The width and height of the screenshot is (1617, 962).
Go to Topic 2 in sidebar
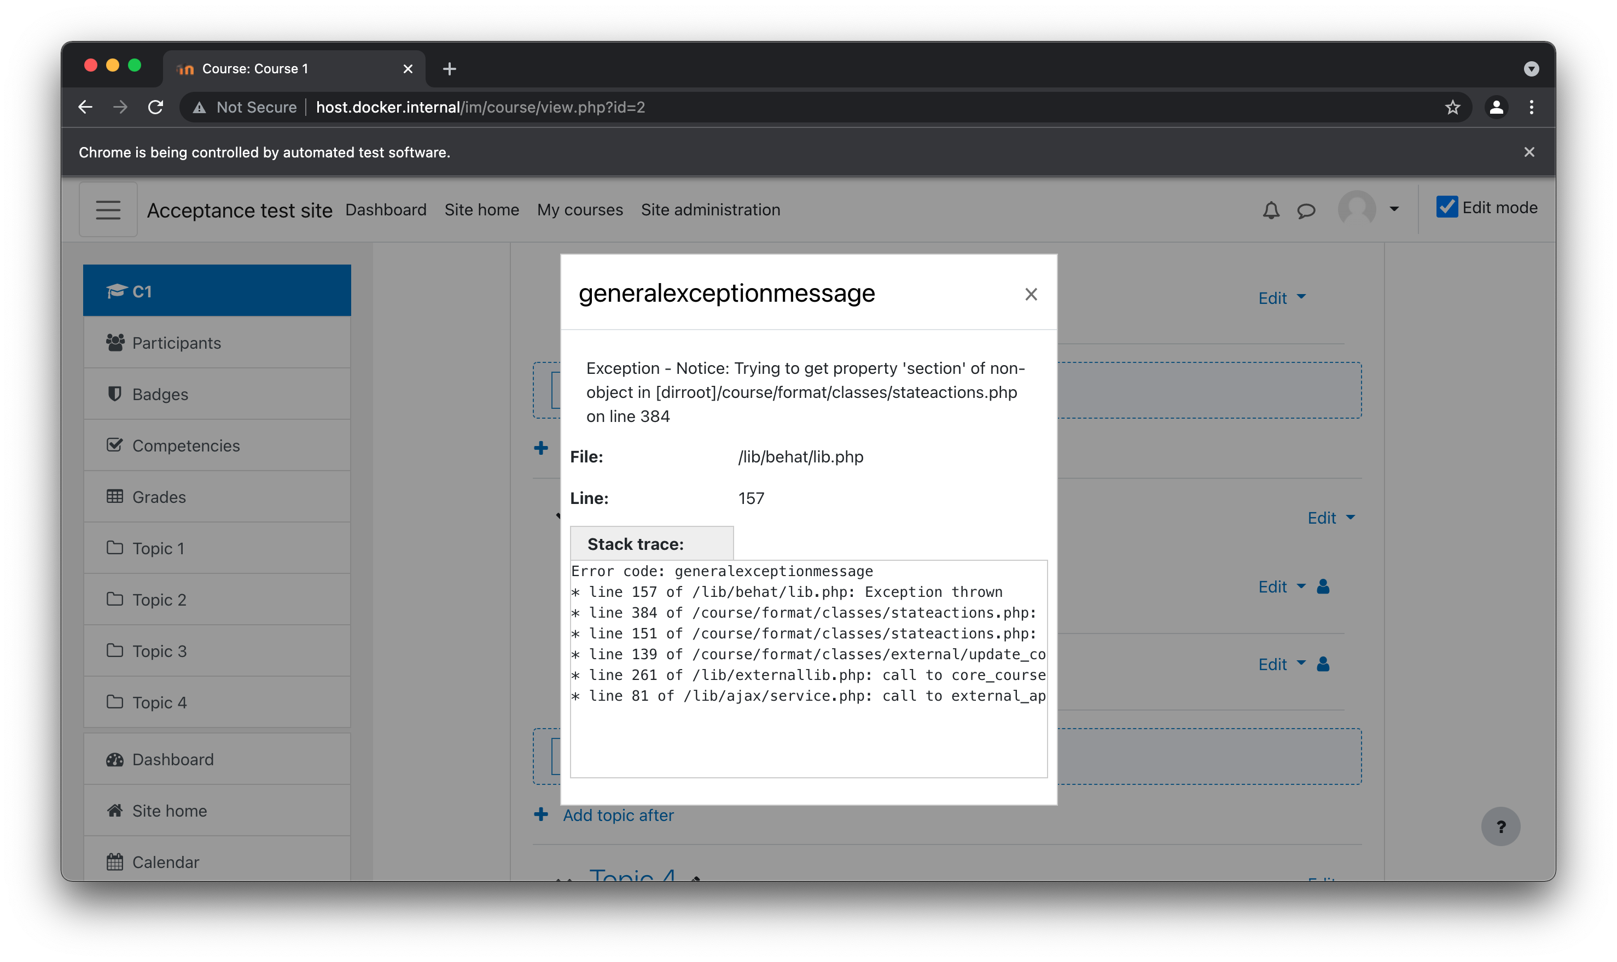(x=217, y=599)
